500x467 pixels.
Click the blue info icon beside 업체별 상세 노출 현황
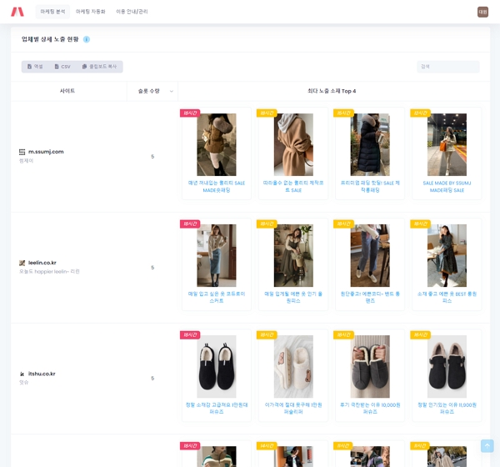87,39
